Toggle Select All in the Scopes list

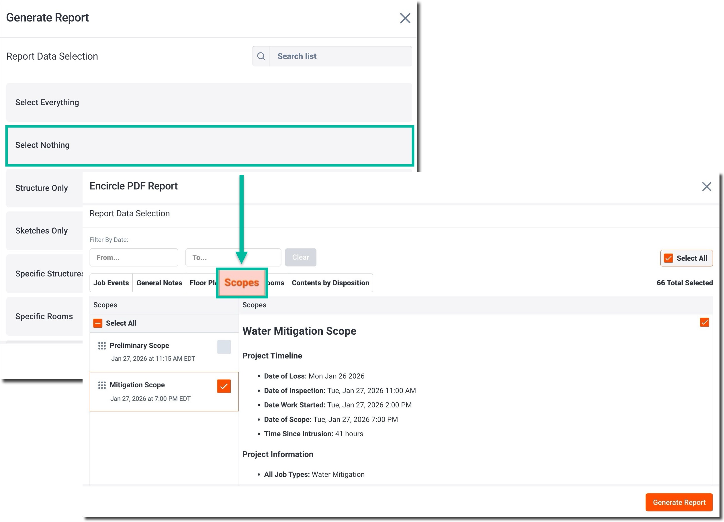(98, 323)
